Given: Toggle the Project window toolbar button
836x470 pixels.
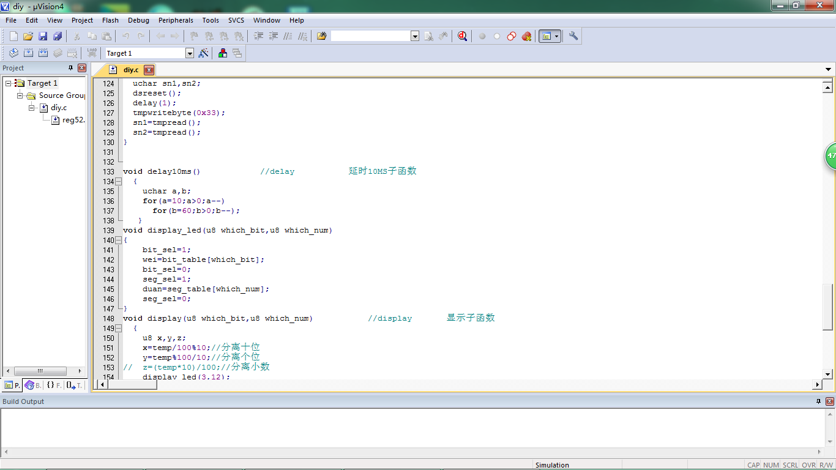Looking at the screenshot, I should pos(547,37).
